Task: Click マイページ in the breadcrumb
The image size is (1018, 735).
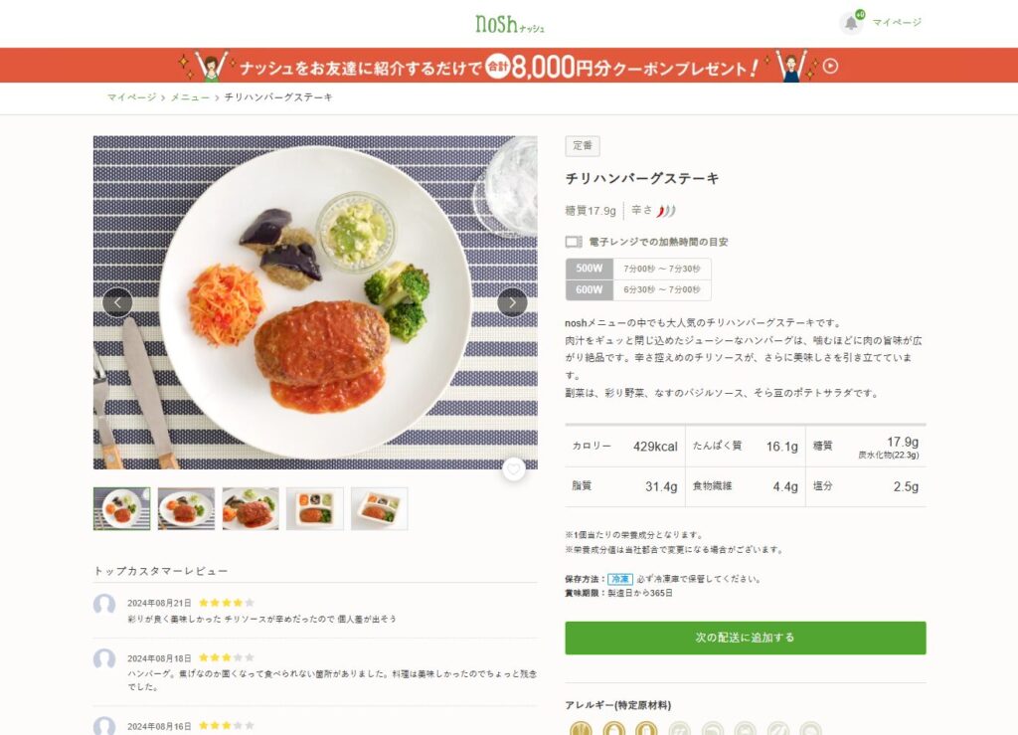Action: pyautogui.click(x=131, y=97)
